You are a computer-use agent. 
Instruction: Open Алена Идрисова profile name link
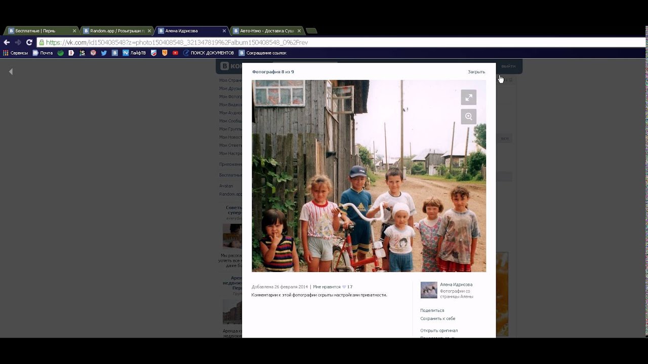pyautogui.click(x=456, y=285)
